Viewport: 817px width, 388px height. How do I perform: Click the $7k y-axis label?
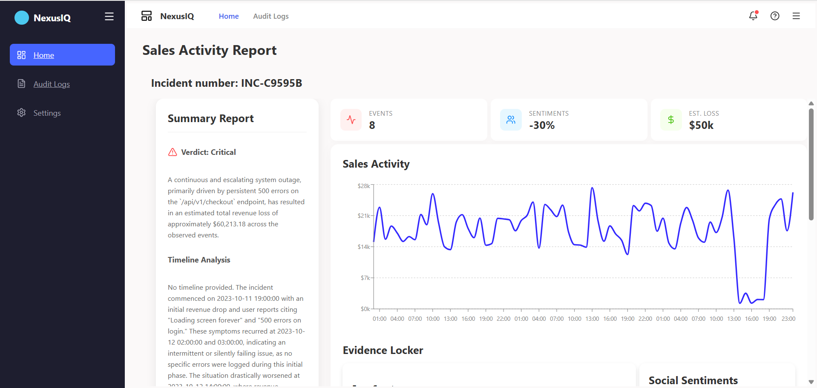pyautogui.click(x=365, y=278)
